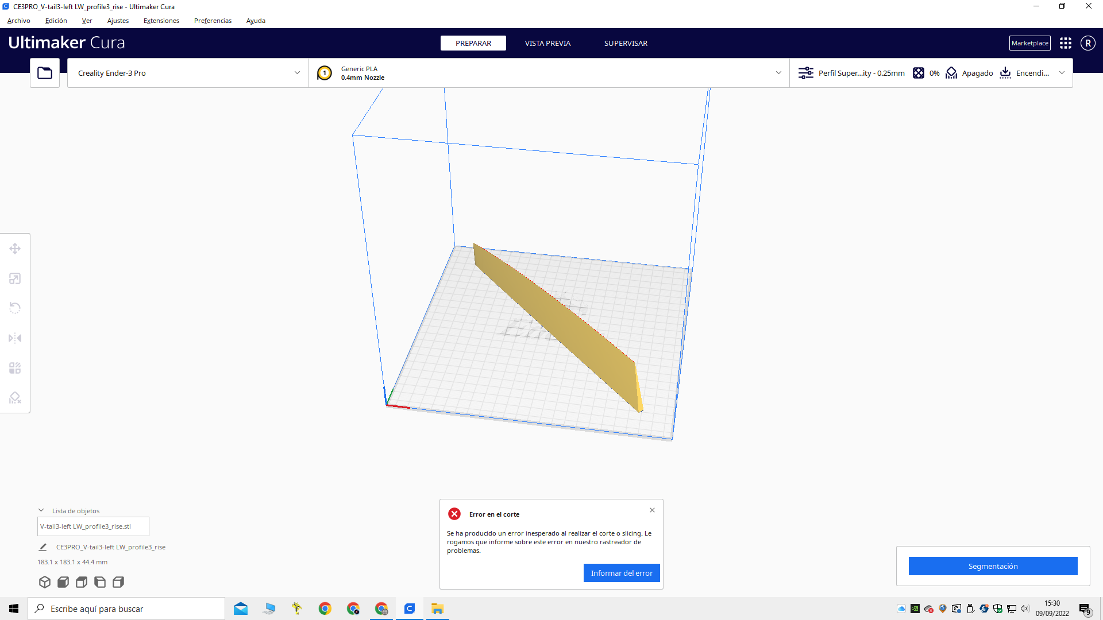Switch to isometric camera view cube
This screenshot has height=620, width=1103.
[45, 582]
